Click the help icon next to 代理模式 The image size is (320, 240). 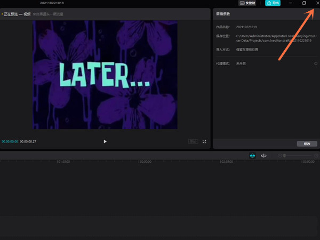[x=316, y=63]
